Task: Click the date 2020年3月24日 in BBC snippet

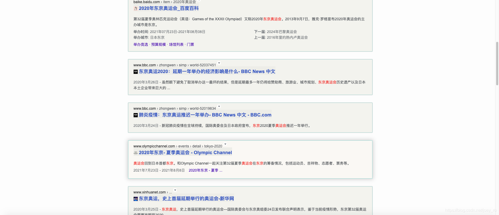Action: coord(146,126)
